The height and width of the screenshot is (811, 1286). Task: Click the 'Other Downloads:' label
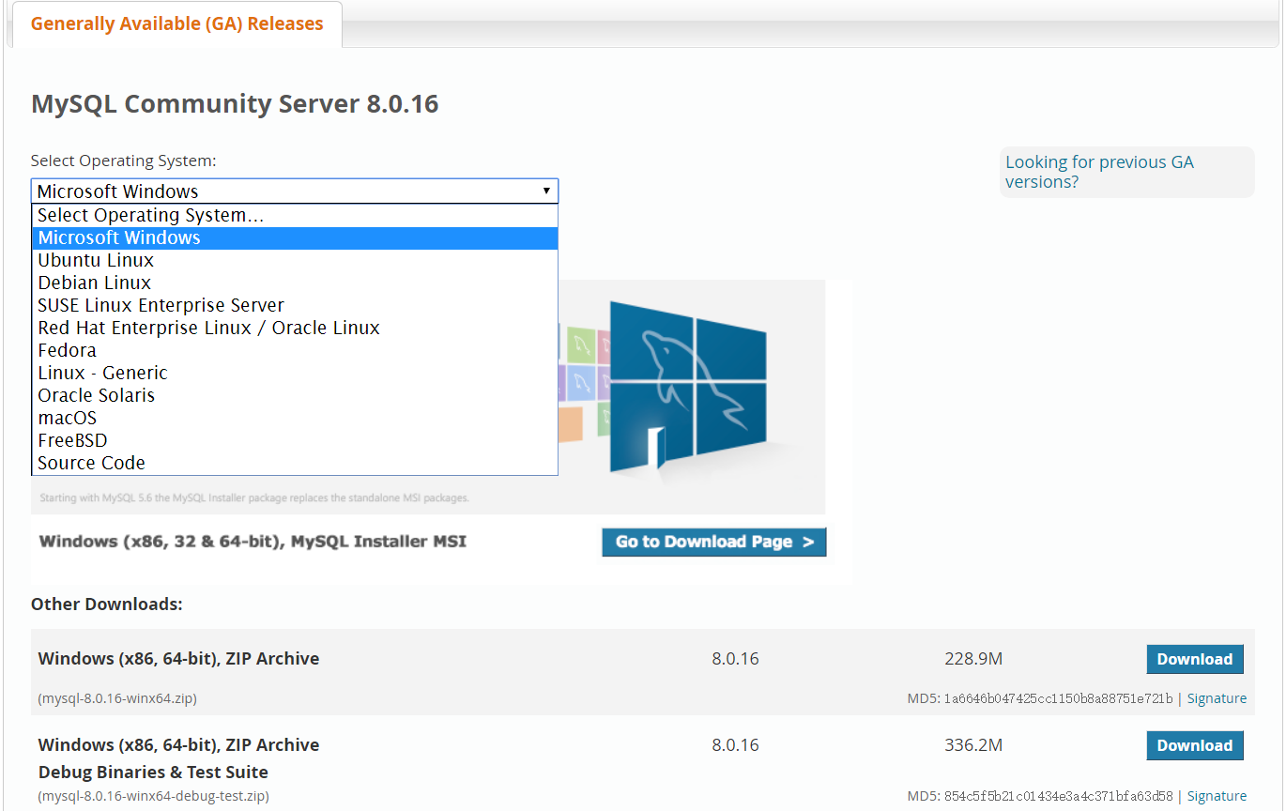tap(107, 604)
